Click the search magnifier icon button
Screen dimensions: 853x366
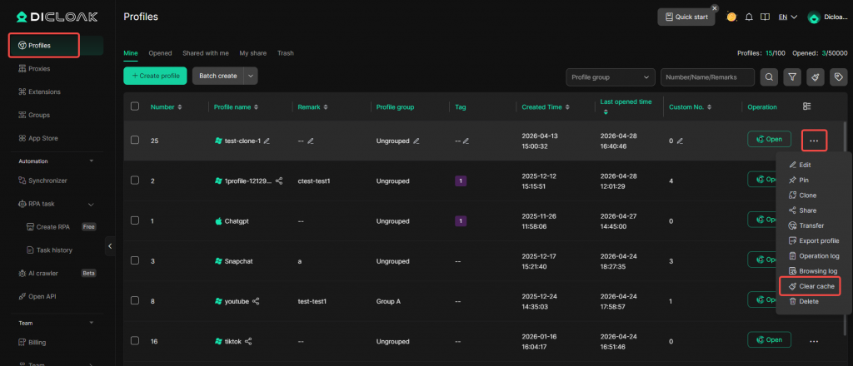coord(768,77)
